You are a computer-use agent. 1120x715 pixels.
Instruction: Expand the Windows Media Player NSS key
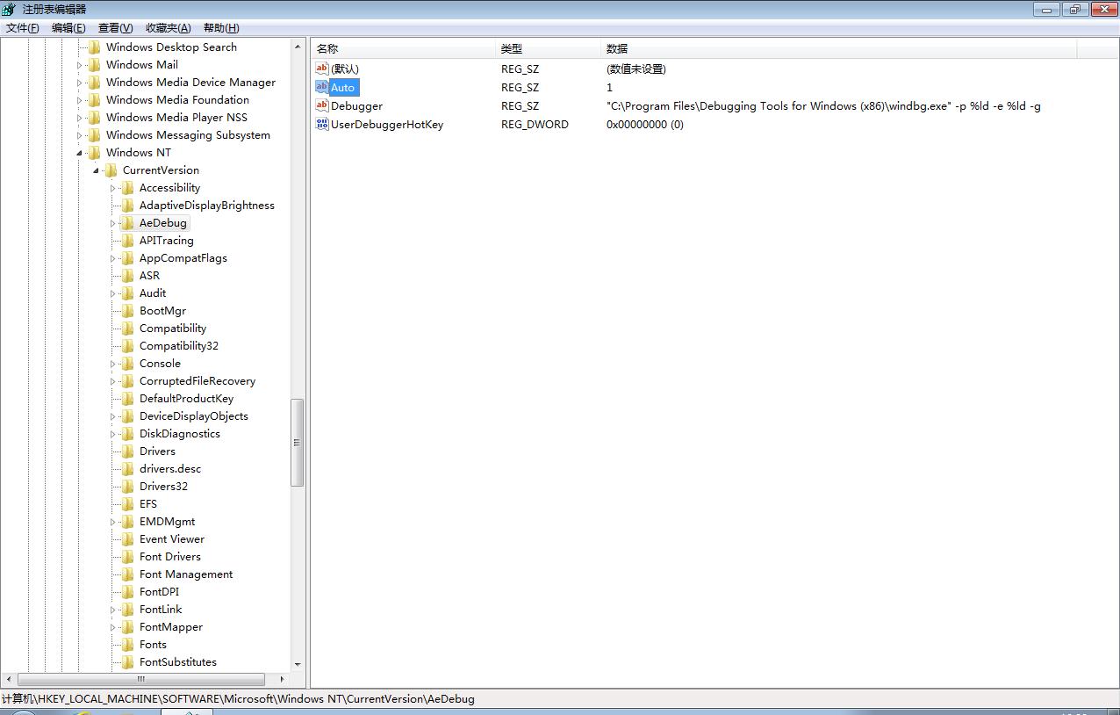pos(80,118)
